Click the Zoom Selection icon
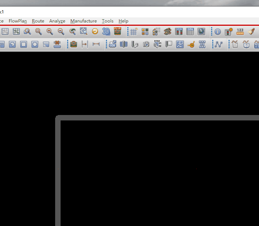The image size is (259, 226). coord(83,31)
